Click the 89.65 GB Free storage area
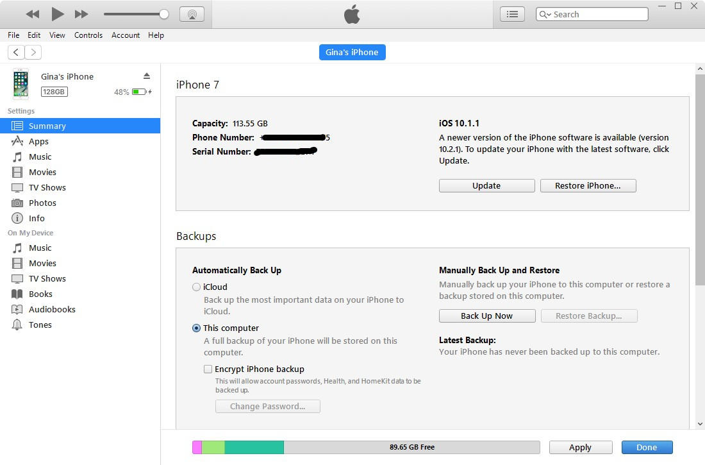This screenshot has width=705, height=465. click(x=412, y=447)
